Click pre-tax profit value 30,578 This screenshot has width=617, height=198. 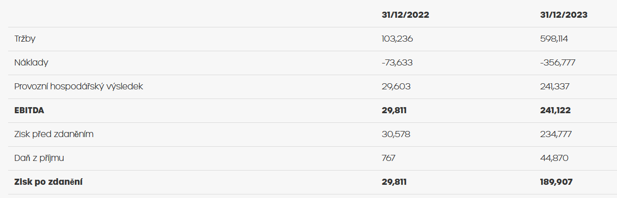click(396, 135)
